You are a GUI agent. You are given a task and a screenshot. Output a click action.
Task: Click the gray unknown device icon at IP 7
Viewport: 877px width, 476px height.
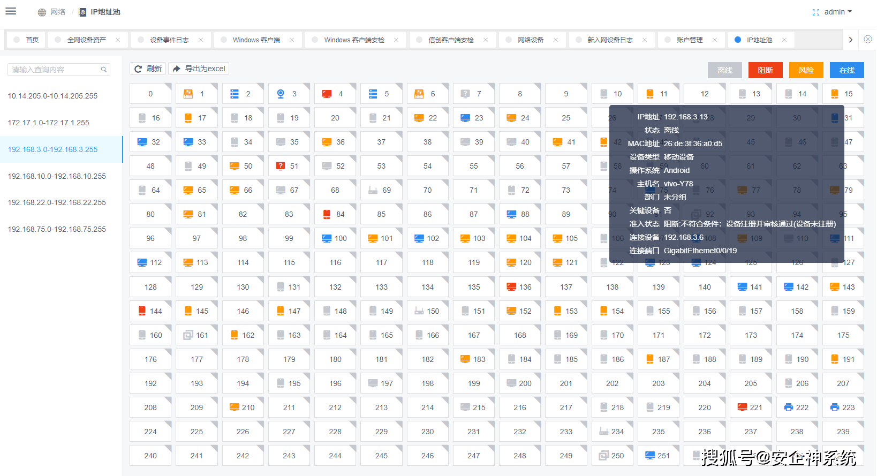click(465, 94)
